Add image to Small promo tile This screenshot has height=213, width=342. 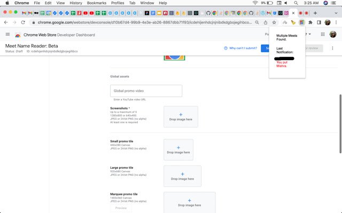click(178, 150)
